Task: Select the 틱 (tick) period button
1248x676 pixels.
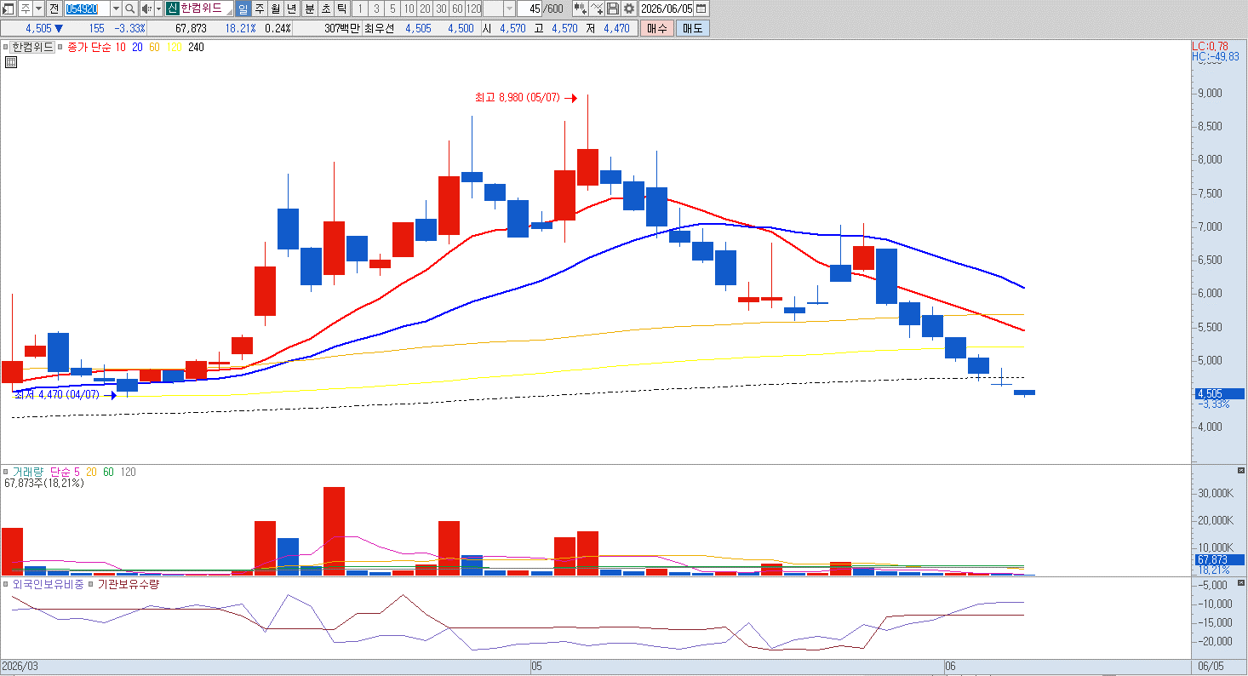Action: [x=341, y=9]
